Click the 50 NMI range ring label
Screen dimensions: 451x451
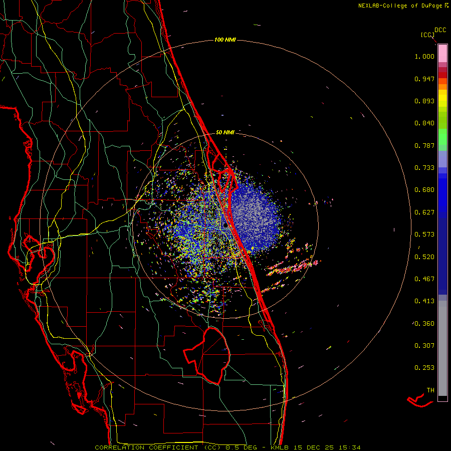coord(225,132)
